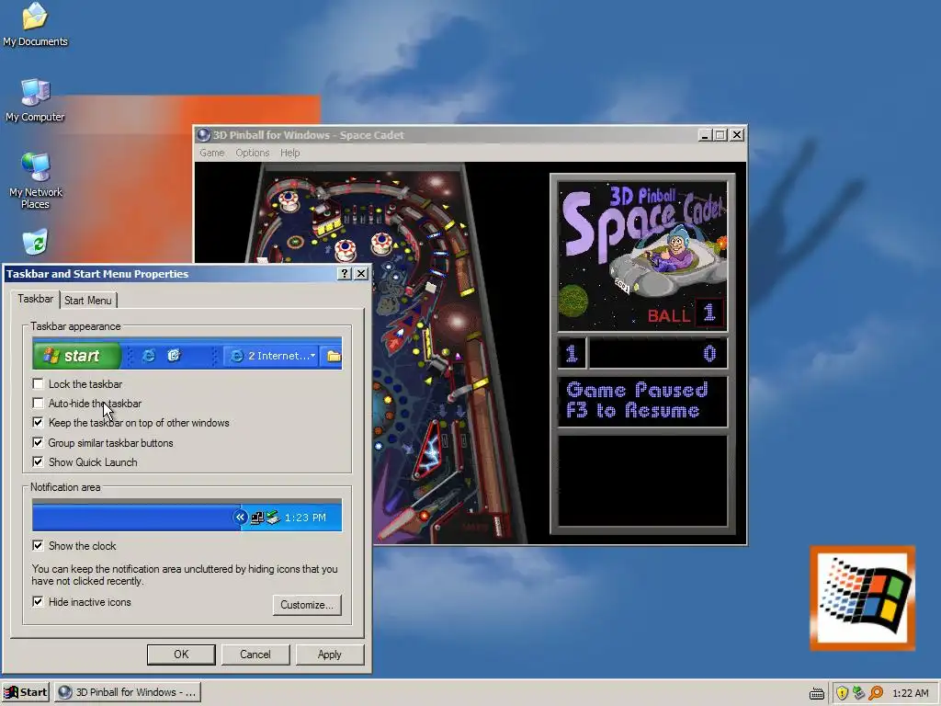Viewport: 941px width, 706px height.
Task: Enable Lock the taskbar checkbox
Action: click(38, 383)
